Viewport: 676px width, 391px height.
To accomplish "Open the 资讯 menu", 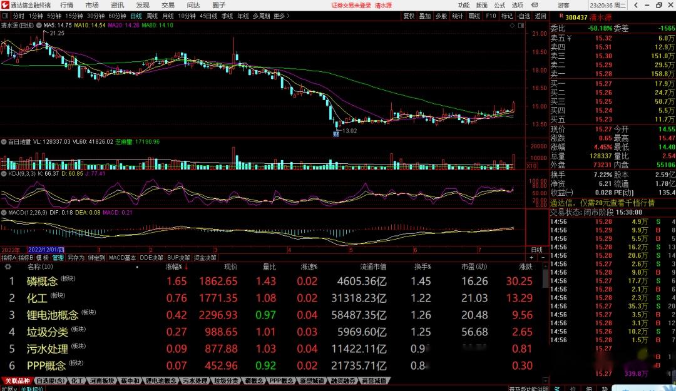I will coord(117,5).
